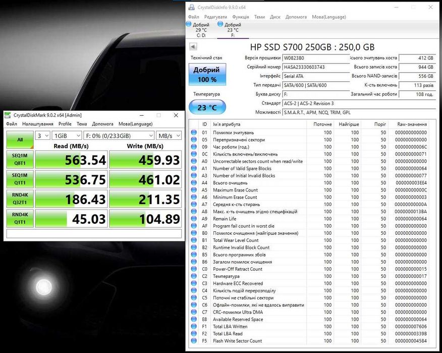Run the RND4K Q1T1 benchmark
This screenshot has height=353, width=442.
coord(20,218)
